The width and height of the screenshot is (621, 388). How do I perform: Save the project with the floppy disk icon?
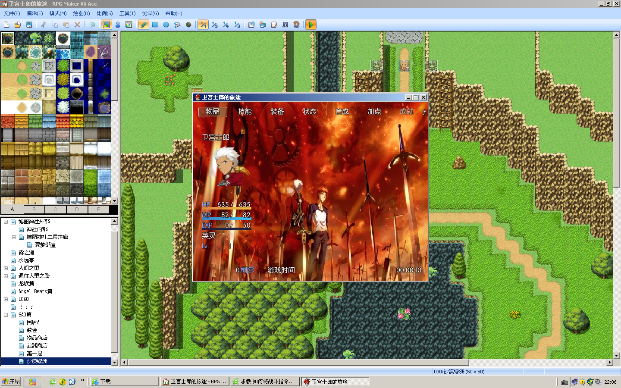pyautogui.click(x=29, y=25)
